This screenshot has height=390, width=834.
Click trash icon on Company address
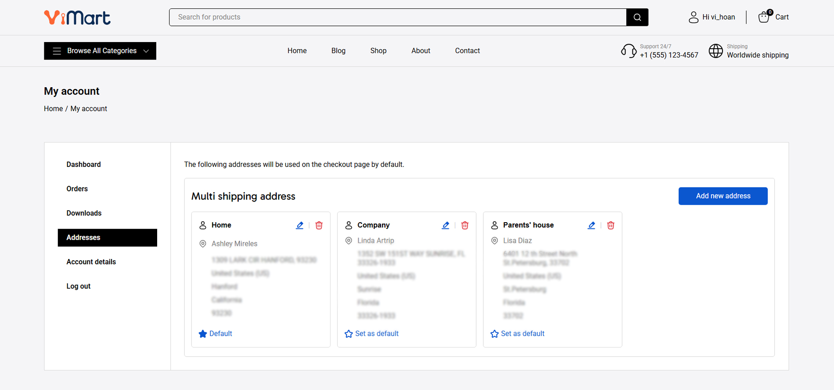[465, 225]
